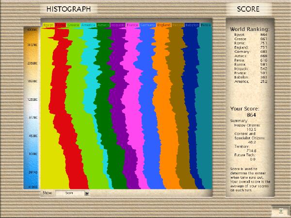The image size is (291, 218).
Task: Click the Persia label on the histograph
Action: pos(206,25)
